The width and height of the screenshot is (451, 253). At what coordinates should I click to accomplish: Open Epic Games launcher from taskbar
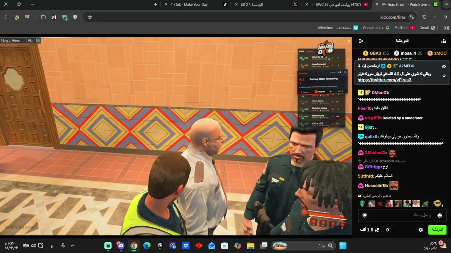click(x=160, y=246)
